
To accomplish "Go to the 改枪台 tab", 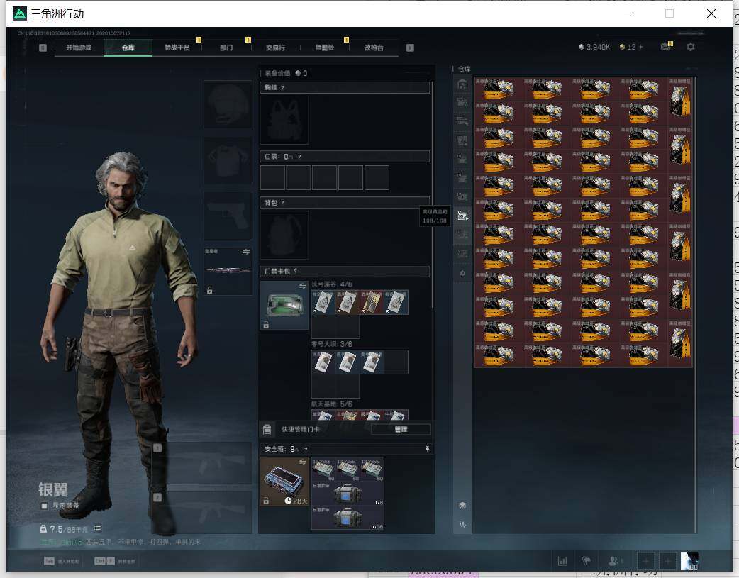I will point(373,48).
